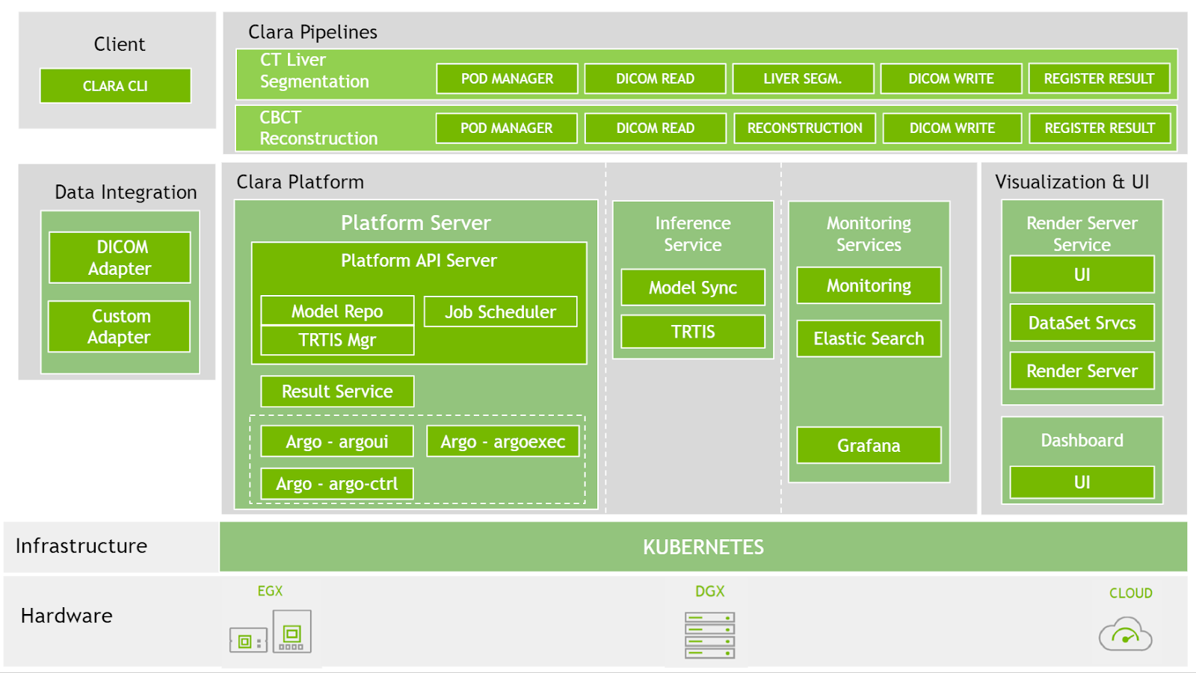Click the Clara Pipelines heading

pos(312,32)
